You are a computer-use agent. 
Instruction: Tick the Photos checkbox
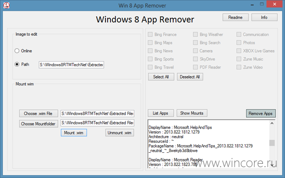click(239, 43)
